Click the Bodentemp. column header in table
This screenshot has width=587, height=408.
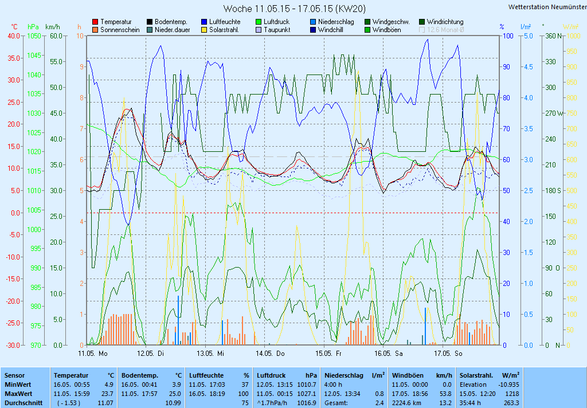pos(140,375)
